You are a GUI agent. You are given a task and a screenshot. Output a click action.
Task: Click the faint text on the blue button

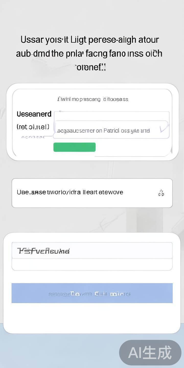(89, 294)
